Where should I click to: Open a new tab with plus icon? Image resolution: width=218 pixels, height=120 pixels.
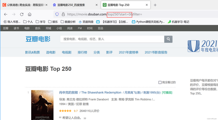pos(155,5)
